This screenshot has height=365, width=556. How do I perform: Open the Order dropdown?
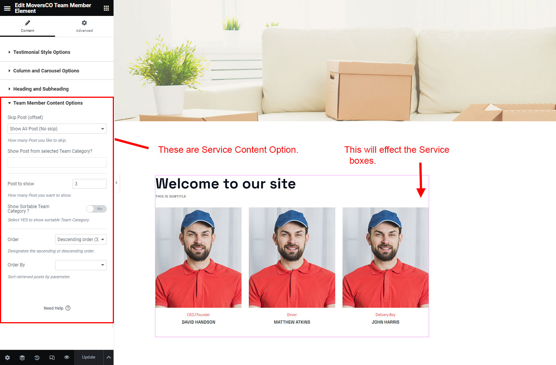tap(81, 240)
